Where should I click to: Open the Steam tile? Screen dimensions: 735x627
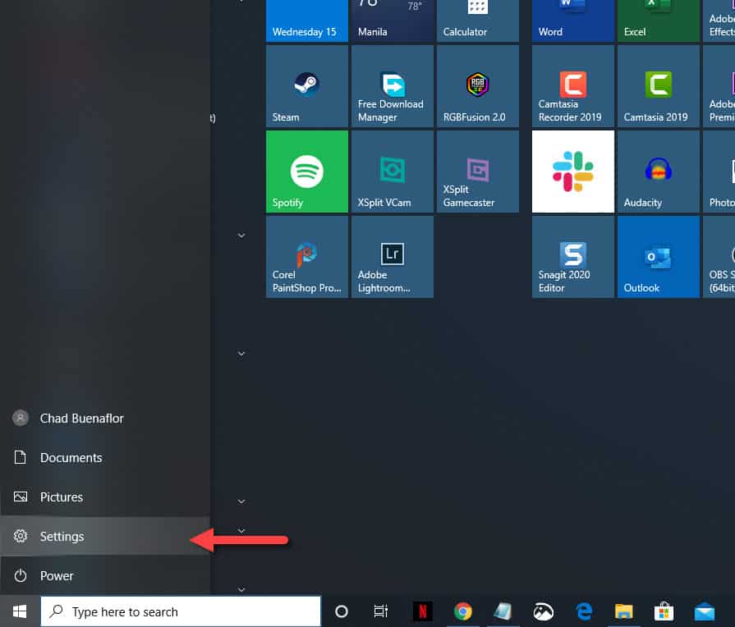(306, 86)
